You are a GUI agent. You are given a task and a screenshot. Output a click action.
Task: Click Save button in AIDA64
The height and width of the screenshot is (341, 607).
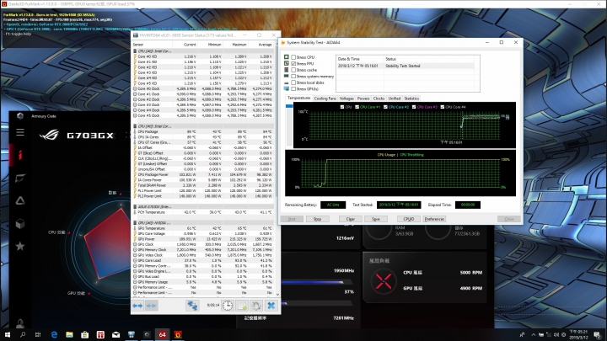pyautogui.click(x=375, y=219)
